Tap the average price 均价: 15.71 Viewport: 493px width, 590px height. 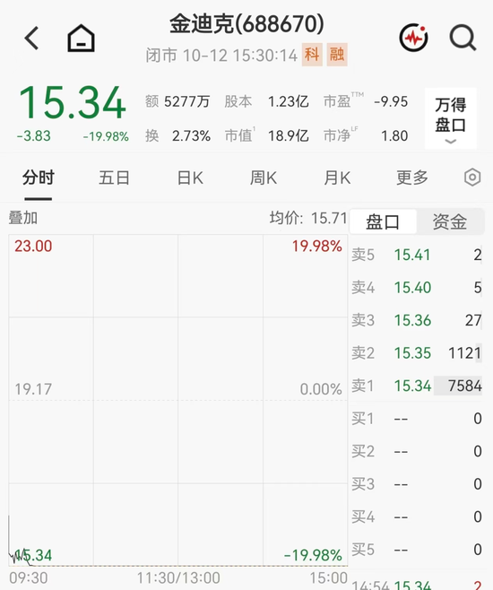[x=308, y=218]
